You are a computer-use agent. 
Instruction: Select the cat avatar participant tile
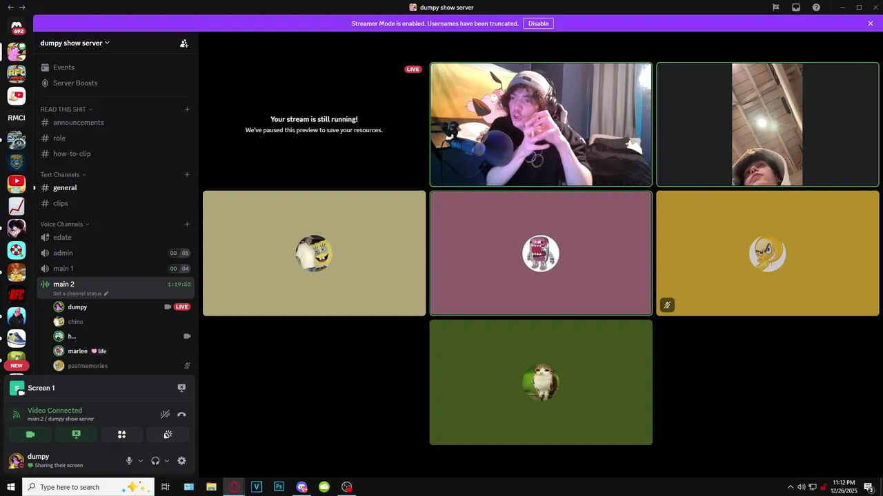click(541, 382)
